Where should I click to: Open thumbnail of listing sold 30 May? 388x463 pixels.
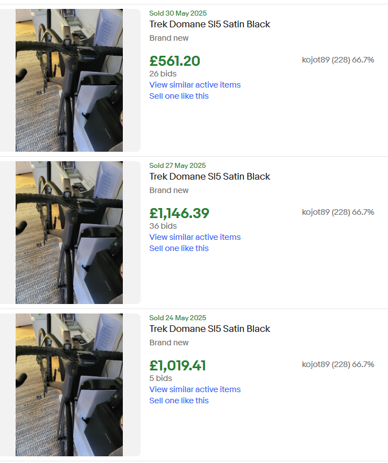point(69,80)
